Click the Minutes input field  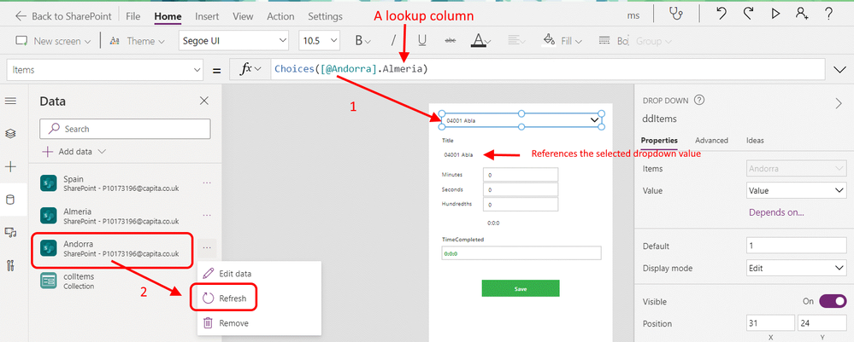pos(520,175)
